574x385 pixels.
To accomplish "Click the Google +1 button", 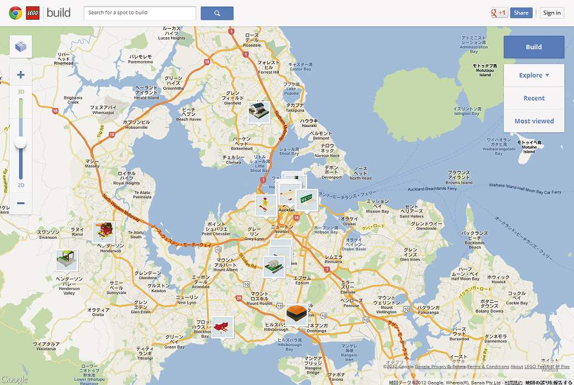I will [499, 13].
